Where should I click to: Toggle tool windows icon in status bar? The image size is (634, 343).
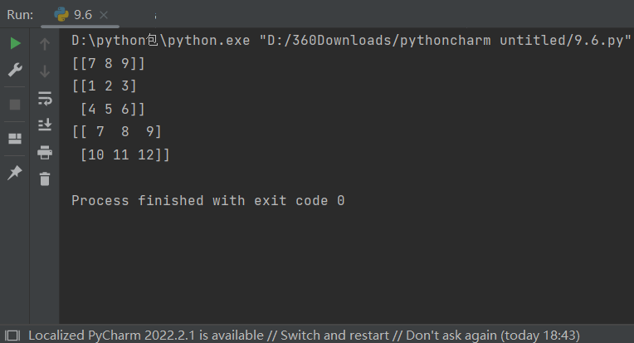click(12, 336)
